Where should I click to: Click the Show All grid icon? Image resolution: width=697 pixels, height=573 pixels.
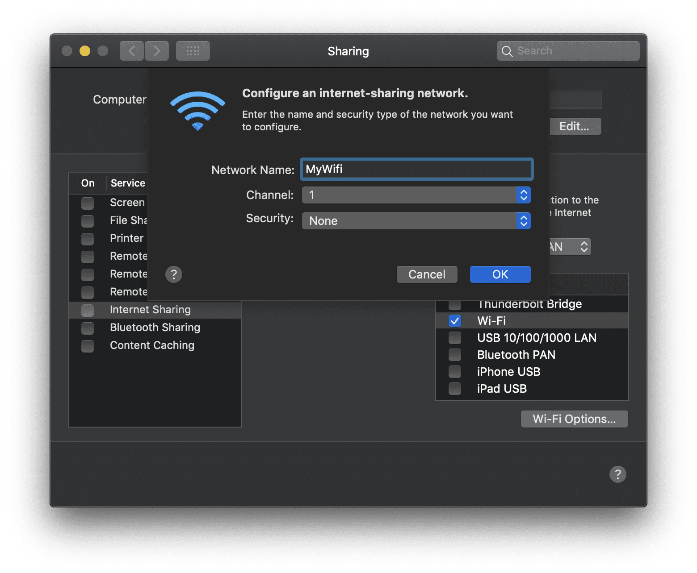(x=193, y=50)
